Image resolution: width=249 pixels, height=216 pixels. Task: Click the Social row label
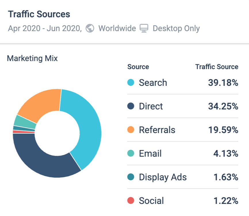click(x=151, y=200)
